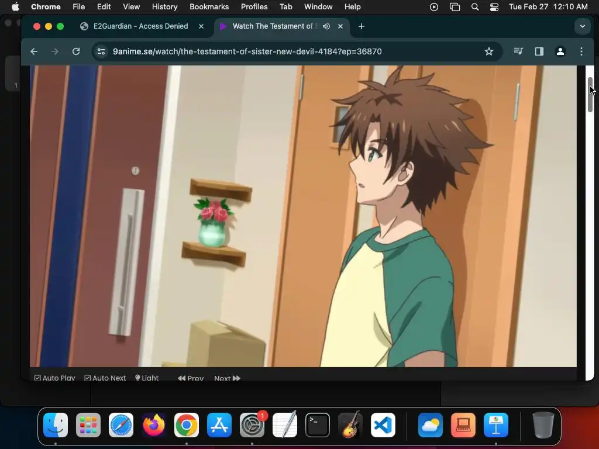Close the E2Guardian - Access Denied tab

pos(201,26)
